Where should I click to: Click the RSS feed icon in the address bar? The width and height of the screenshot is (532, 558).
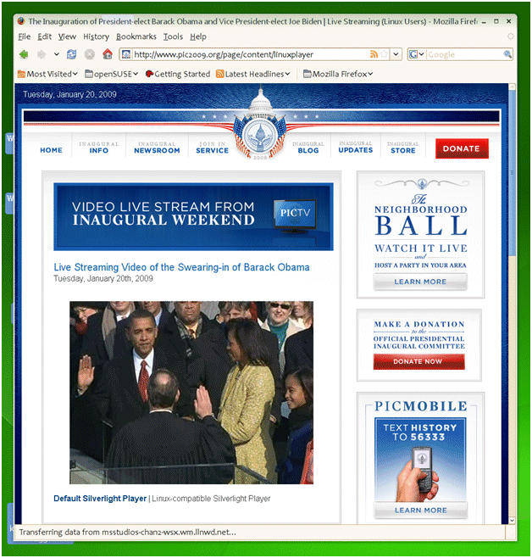coord(374,54)
